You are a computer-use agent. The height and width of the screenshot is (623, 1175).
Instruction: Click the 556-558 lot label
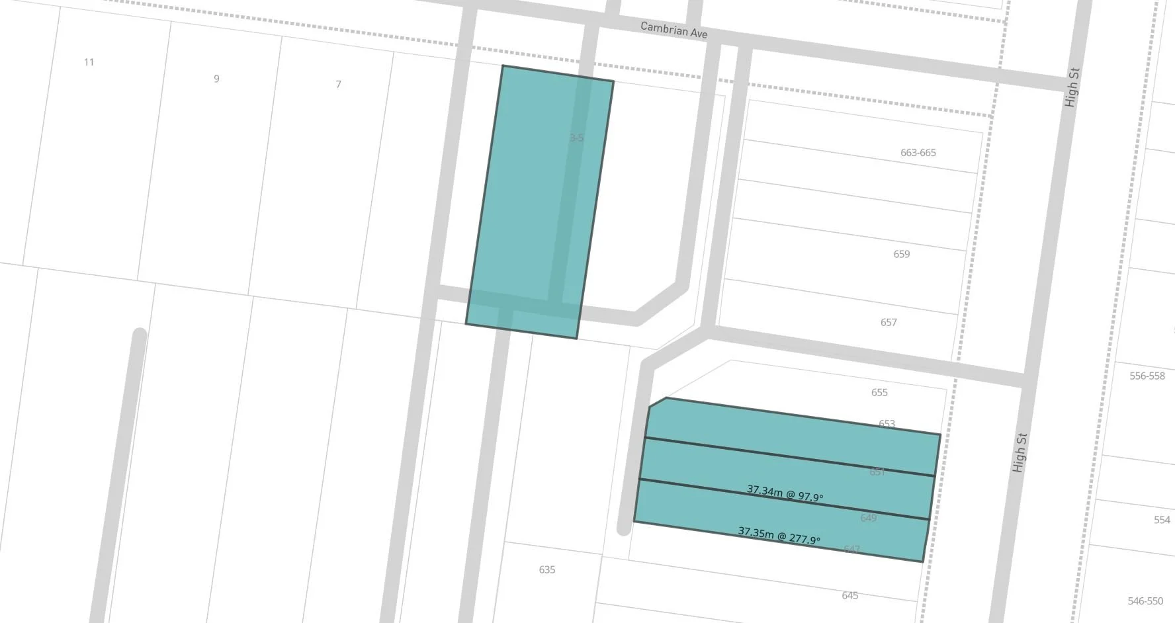click(x=1147, y=376)
